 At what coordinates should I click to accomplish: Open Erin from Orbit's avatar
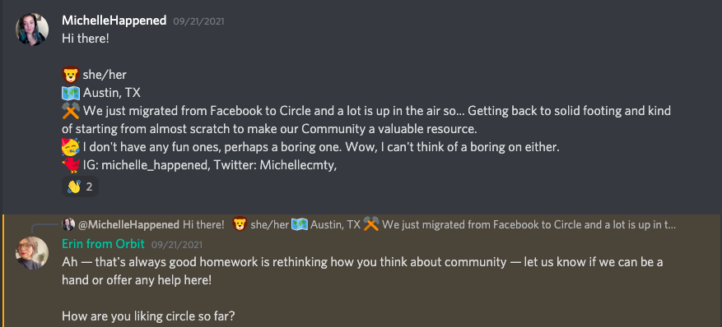tap(32, 253)
